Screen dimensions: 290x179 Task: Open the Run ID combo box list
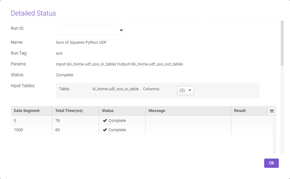coord(90,30)
